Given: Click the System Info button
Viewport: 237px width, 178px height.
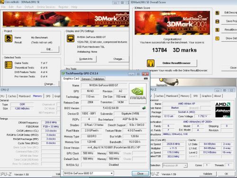Looking at the screenshot, I should tap(86, 59).
